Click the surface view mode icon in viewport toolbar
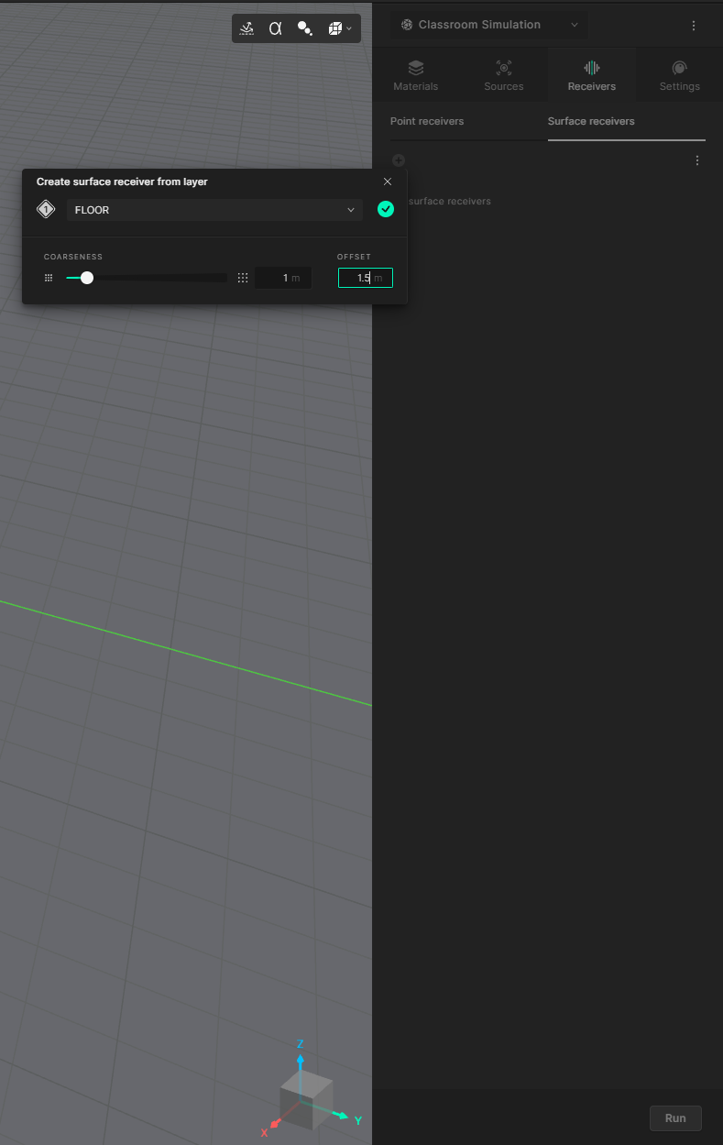The image size is (723, 1145). 246,28
